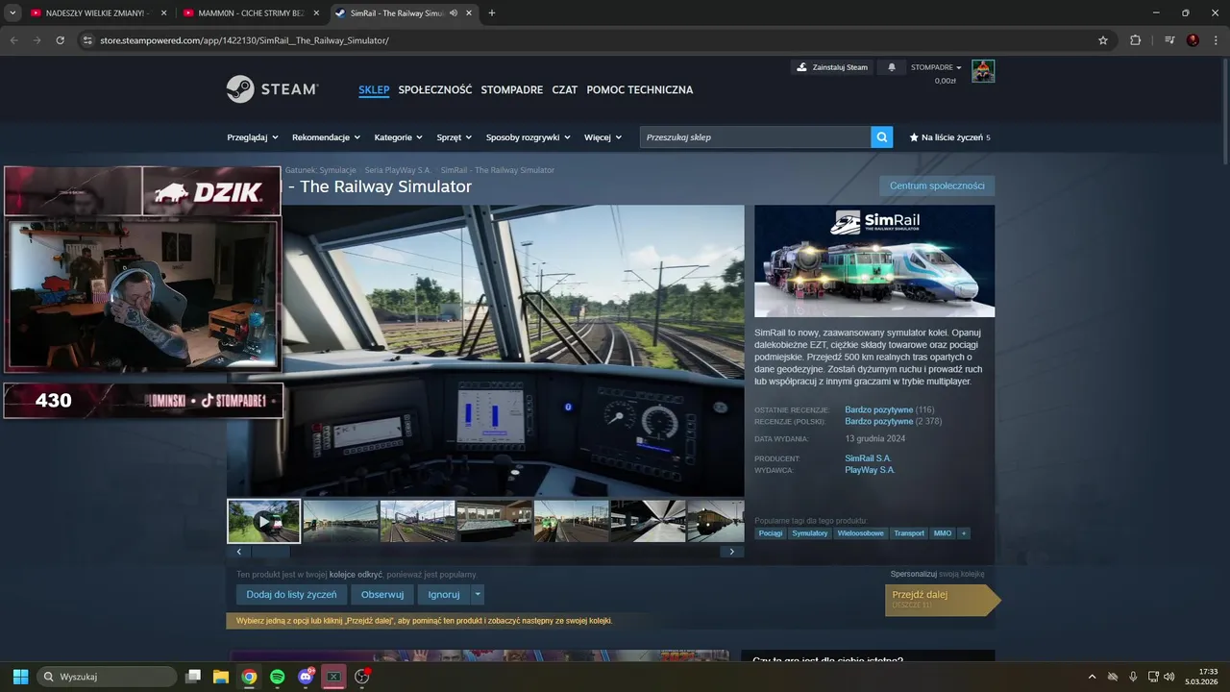Open File Explorer from taskbar

[x=220, y=677]
